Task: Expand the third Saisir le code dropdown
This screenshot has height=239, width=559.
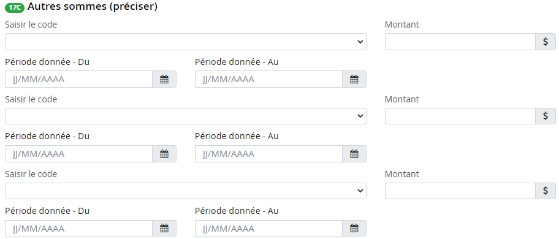Action: tap(185, 191)
